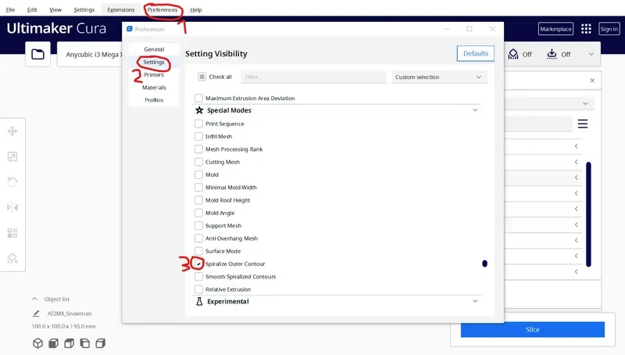Click the Slice button
625x355 pixels.
point(533,329)
